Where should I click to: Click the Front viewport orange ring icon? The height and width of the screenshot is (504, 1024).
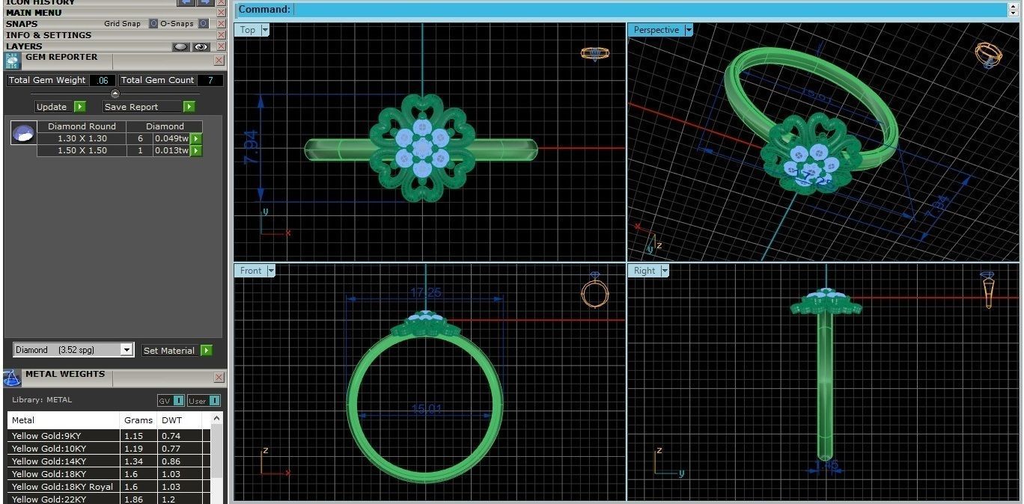coord(594,292)
